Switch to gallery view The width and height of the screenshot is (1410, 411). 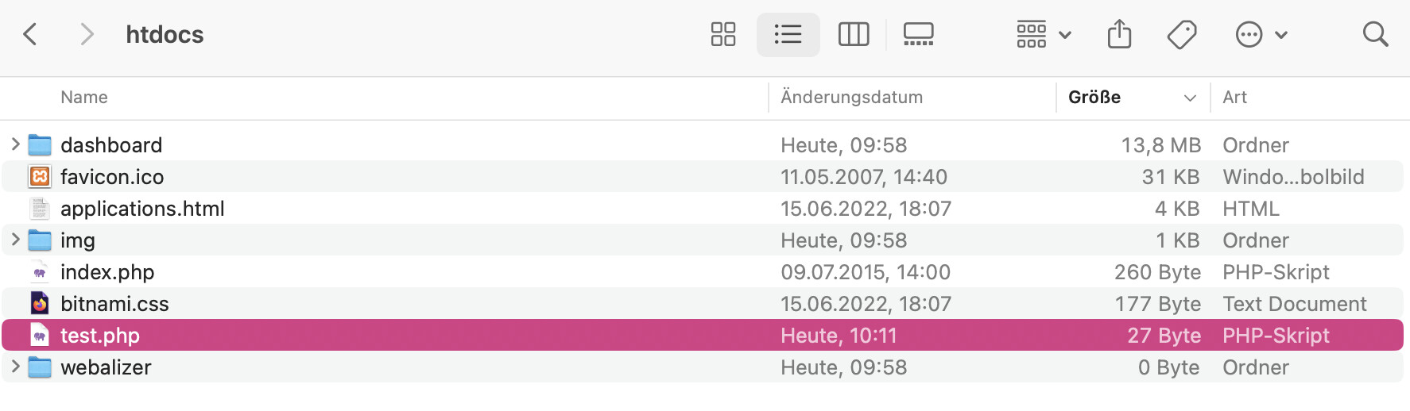[918, 35]
